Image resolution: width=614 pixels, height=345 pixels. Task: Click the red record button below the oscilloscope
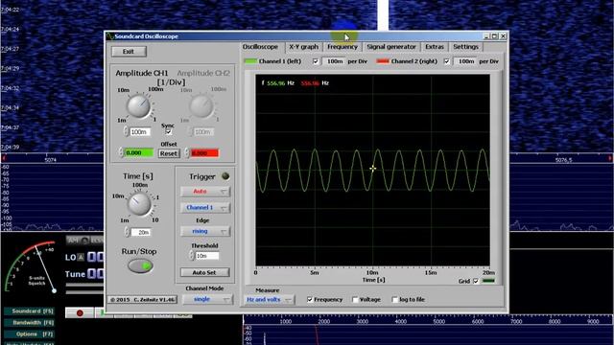pyautogui.click(x=80, y=313)
